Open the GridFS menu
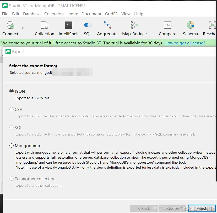 point(111,14)
